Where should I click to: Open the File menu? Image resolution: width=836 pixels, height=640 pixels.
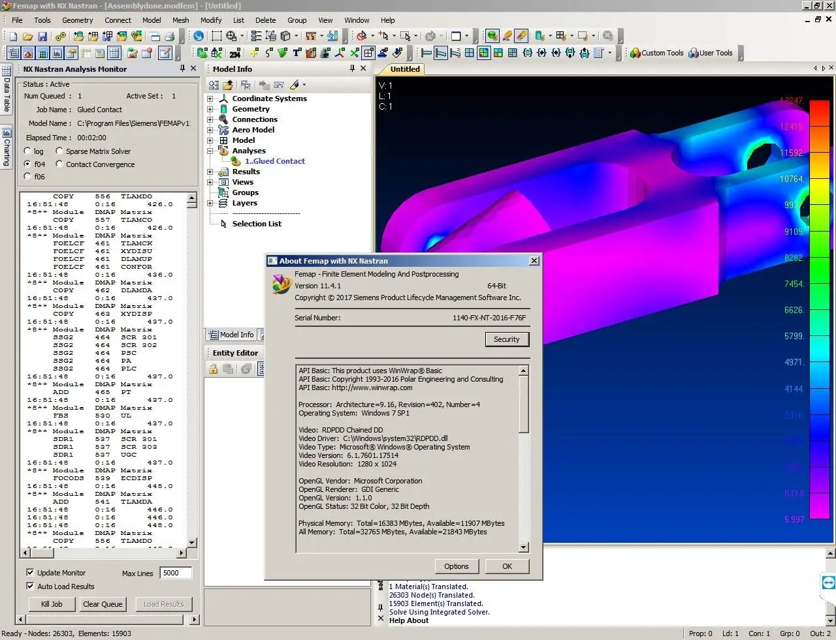(x=17, y=20)
